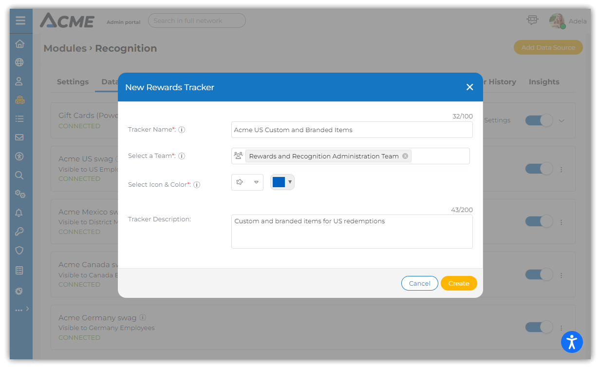Click the Cancel button
Image resolution: width=599 pixels, height=370 pixels.
(419, 283)
